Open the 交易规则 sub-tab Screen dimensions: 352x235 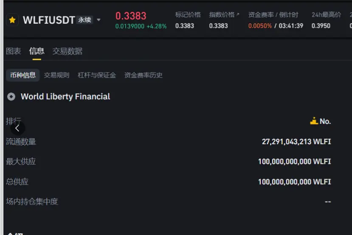56,75
